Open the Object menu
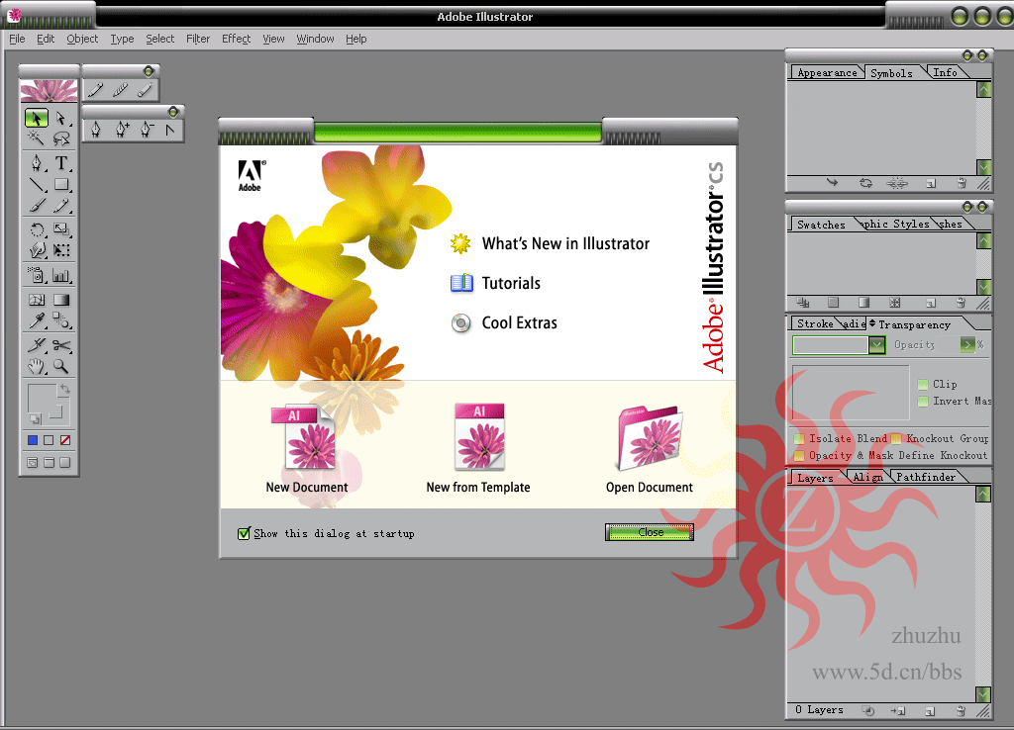1014x730 pixels. (82, 39)
